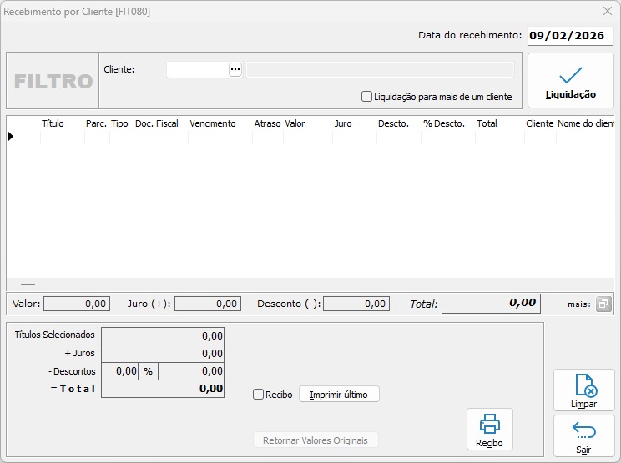Edit the Data do recebimento field
Image resolution: width=621 pixels, height=463 pixels.
click(x=569, y=36)
